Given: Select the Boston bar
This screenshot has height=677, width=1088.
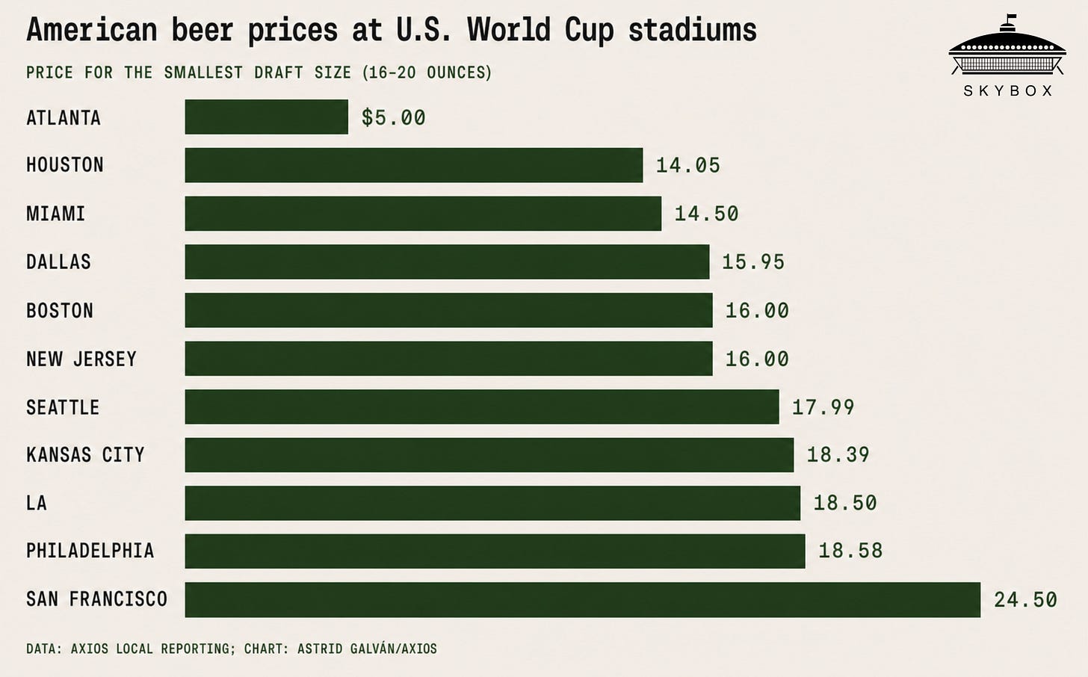Looking at the screenshot, I should coord(448,310).
